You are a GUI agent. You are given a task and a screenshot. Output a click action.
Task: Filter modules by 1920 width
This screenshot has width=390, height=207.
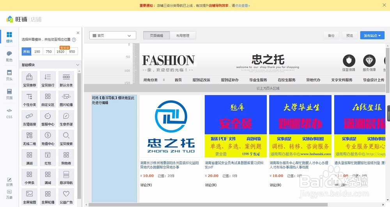[60, 51]
